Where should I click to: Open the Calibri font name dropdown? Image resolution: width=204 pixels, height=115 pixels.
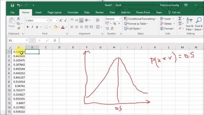(x=47, y=20)
